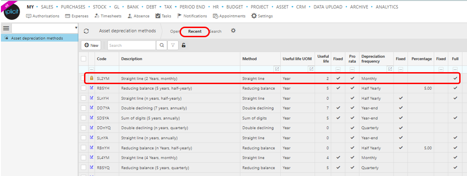Open the edit icon for SLnYH

92,98
